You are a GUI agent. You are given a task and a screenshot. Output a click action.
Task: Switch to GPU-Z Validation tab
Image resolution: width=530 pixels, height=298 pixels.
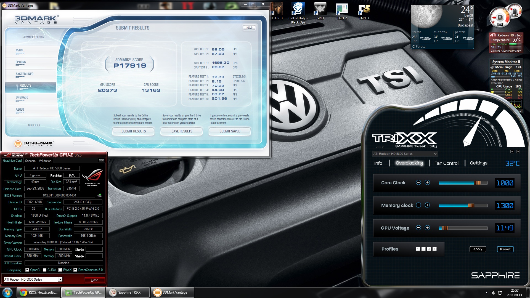point(45,161)
